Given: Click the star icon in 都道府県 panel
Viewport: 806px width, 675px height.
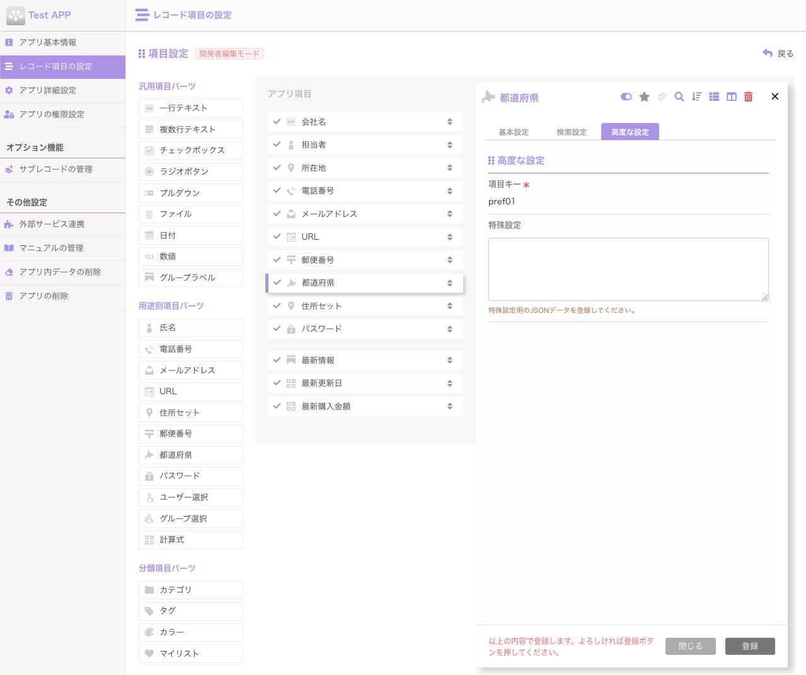Looking at the screenshot, I should tap(644, 97).
